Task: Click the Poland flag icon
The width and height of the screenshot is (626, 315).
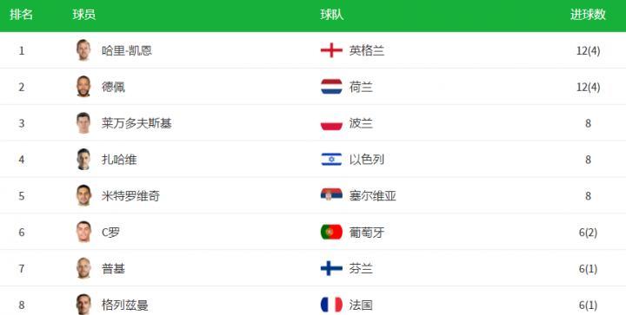Action: click(331, 123)
